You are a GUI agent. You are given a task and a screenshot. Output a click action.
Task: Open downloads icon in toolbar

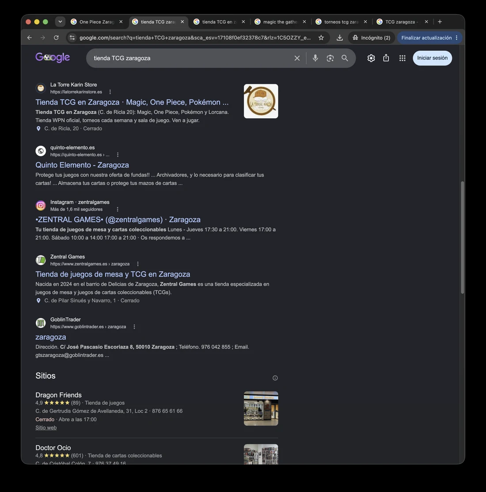[340, 38]
